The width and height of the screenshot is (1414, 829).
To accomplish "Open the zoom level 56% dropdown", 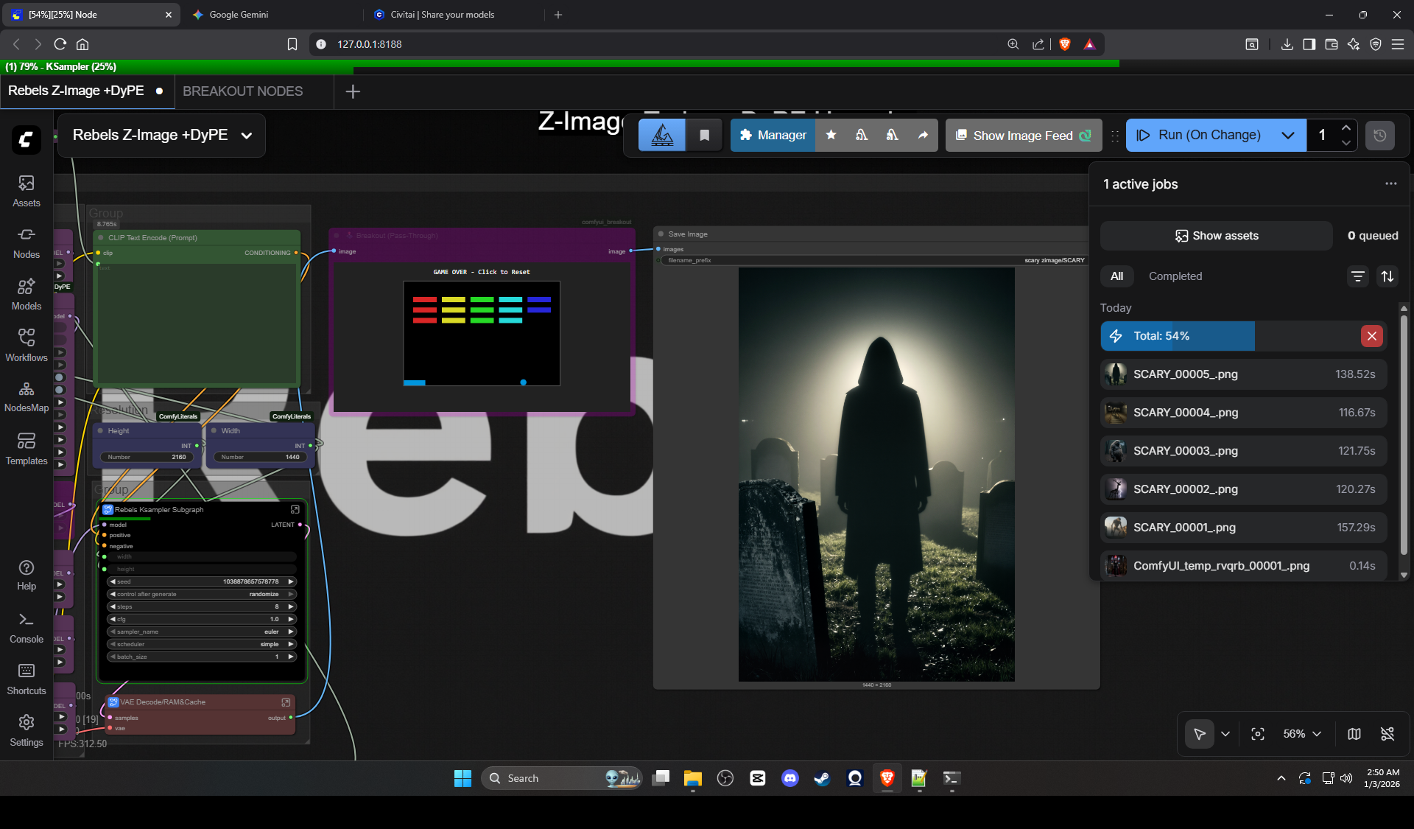I will click(1302, 734).
